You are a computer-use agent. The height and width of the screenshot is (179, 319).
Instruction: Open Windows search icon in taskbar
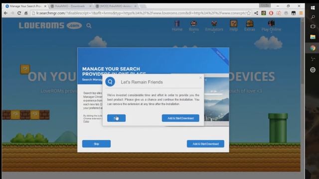point(313,17)
